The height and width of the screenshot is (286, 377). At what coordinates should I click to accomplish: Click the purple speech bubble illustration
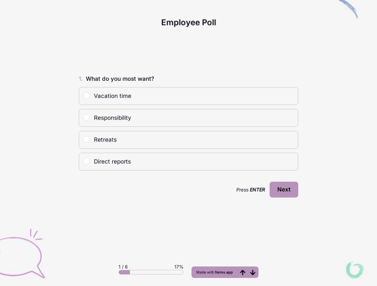point(23,256)
